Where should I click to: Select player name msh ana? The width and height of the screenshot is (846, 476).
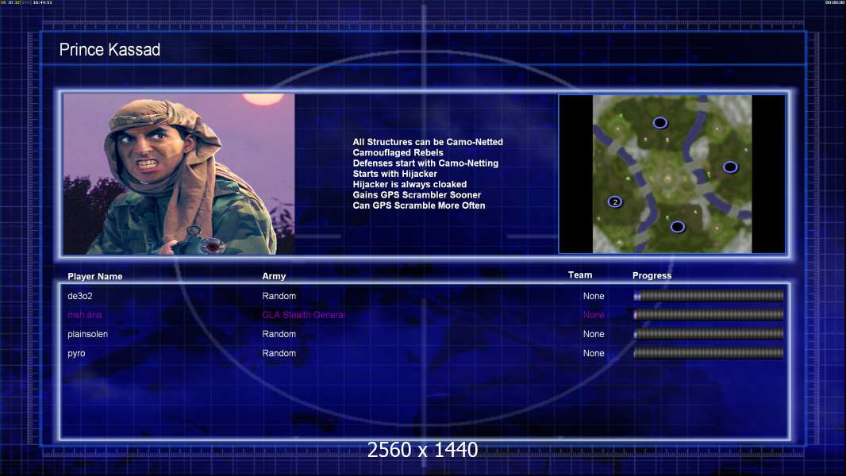point(84,315)
